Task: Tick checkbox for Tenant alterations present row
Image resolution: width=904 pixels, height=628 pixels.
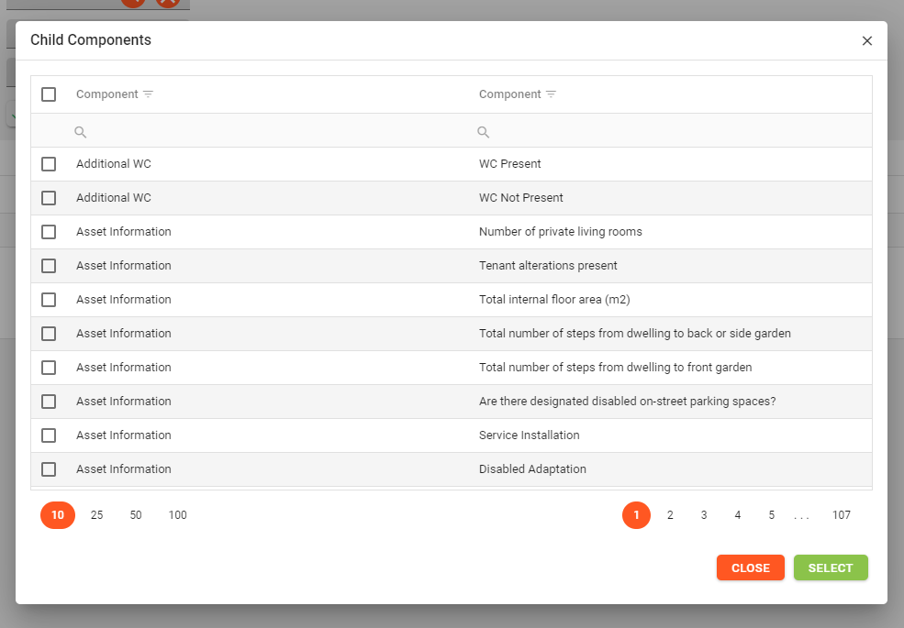Action: (x=49, y=266)
